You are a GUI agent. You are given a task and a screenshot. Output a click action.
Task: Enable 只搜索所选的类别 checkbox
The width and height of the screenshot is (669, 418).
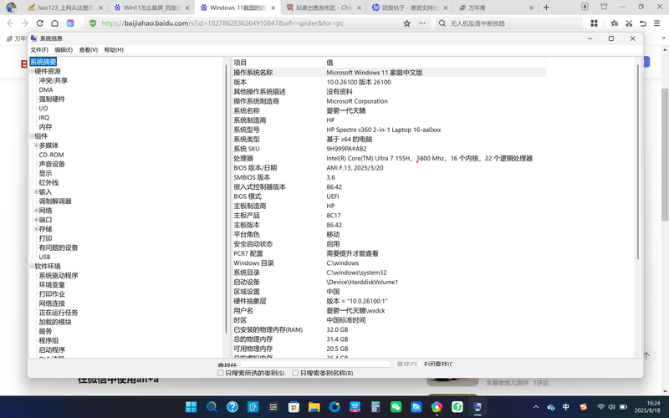click(220, 373)
